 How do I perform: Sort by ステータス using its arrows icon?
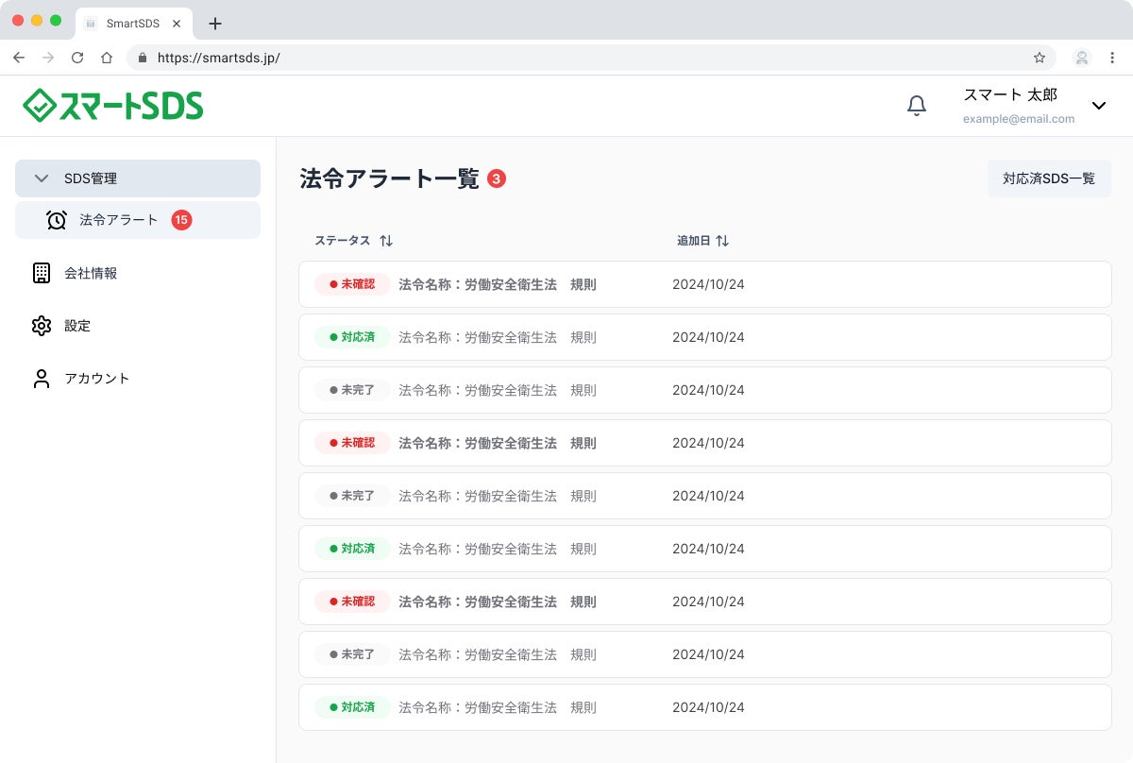(386, 241)
